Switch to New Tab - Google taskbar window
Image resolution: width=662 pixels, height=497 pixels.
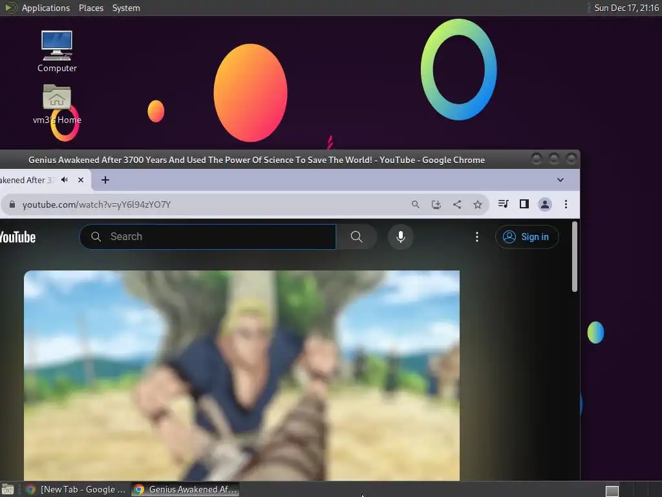tap(76, 489)
